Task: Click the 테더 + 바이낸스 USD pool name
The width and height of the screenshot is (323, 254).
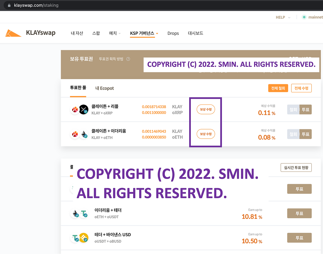Action: click(113, 235)
